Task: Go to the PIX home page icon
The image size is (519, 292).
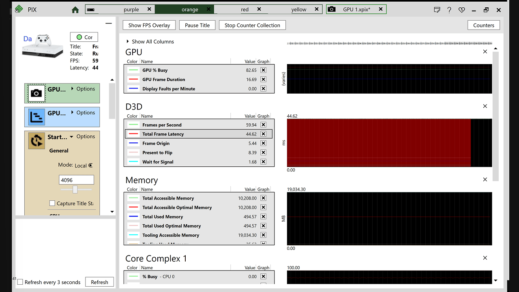Action: 75,10
